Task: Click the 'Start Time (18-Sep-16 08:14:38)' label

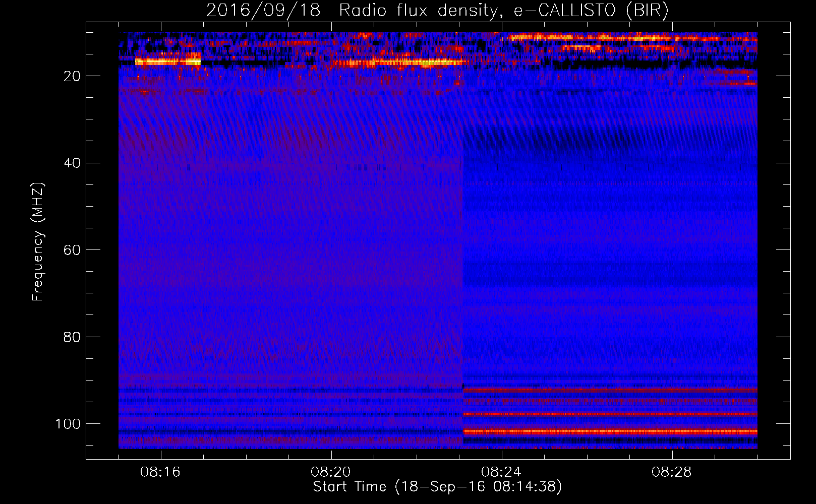Action: point(437,487)
